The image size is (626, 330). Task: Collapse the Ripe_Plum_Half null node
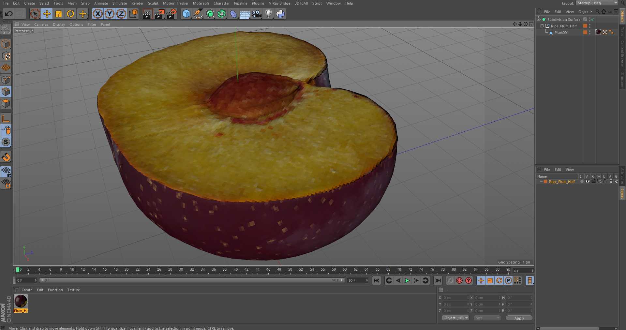[542, 26]
